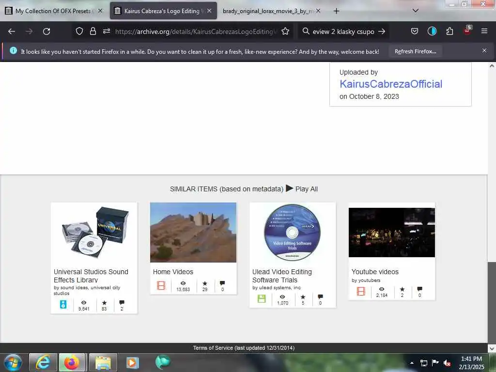Open site permissions icon in address bar
The height and width of the screenshot is (372, 496).
(106, 31)
